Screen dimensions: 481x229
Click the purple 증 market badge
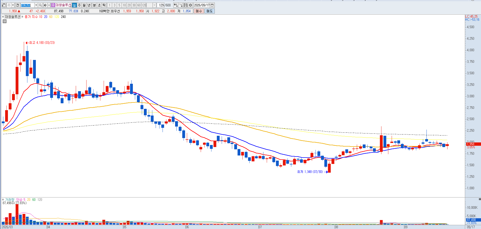pos(53,5)
